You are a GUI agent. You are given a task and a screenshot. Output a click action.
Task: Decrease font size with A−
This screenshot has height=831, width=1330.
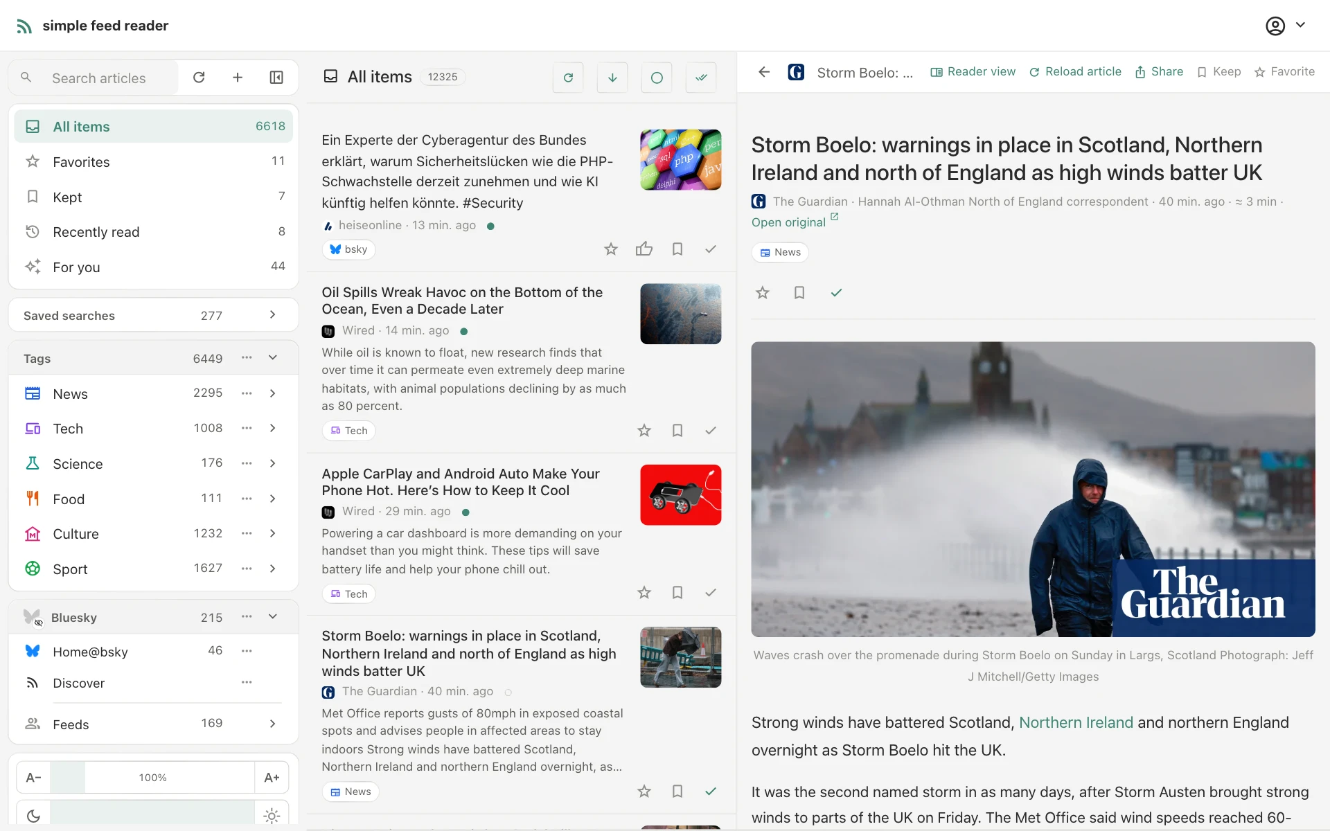click(33, 778)
